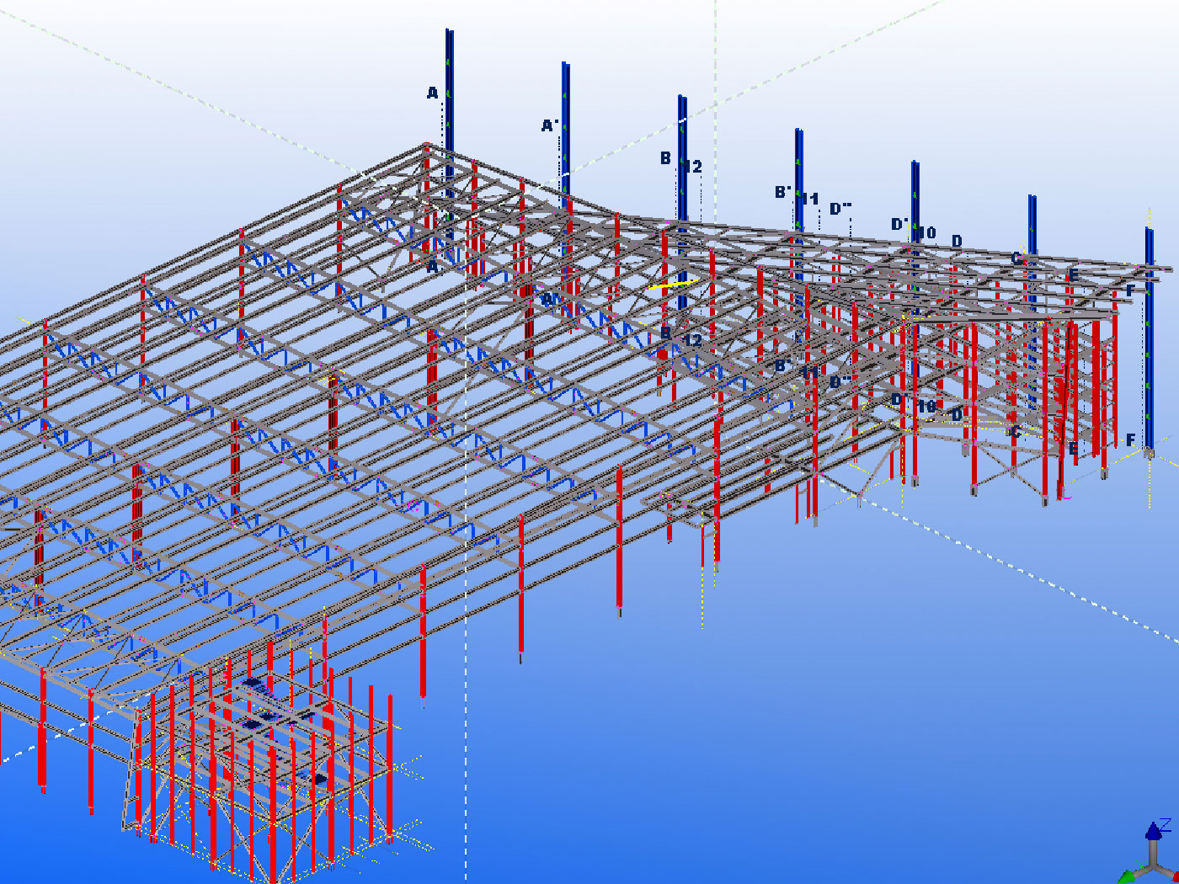The height and width of the screenshot is (884, 1179).
Task: Click the upper grid label 11
Action: [x=809, y=200]
